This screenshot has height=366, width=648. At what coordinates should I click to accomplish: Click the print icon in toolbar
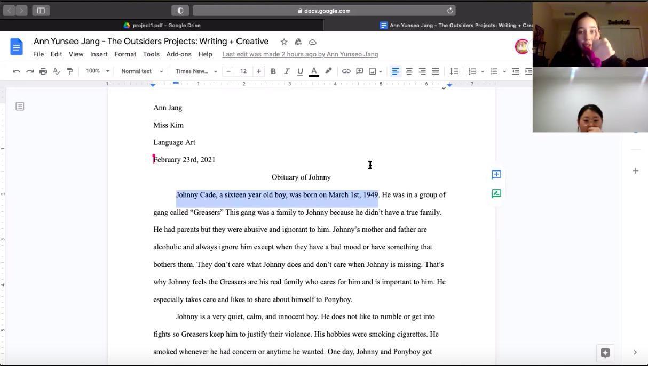pyautogui.click(x=43, y=71)
